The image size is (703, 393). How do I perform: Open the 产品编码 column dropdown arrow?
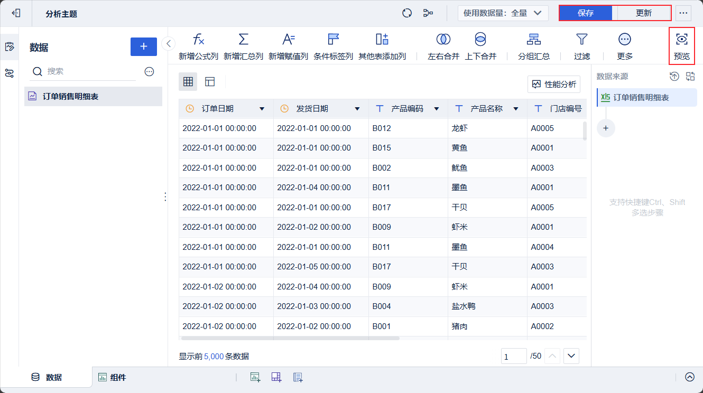tap(437, 109)
